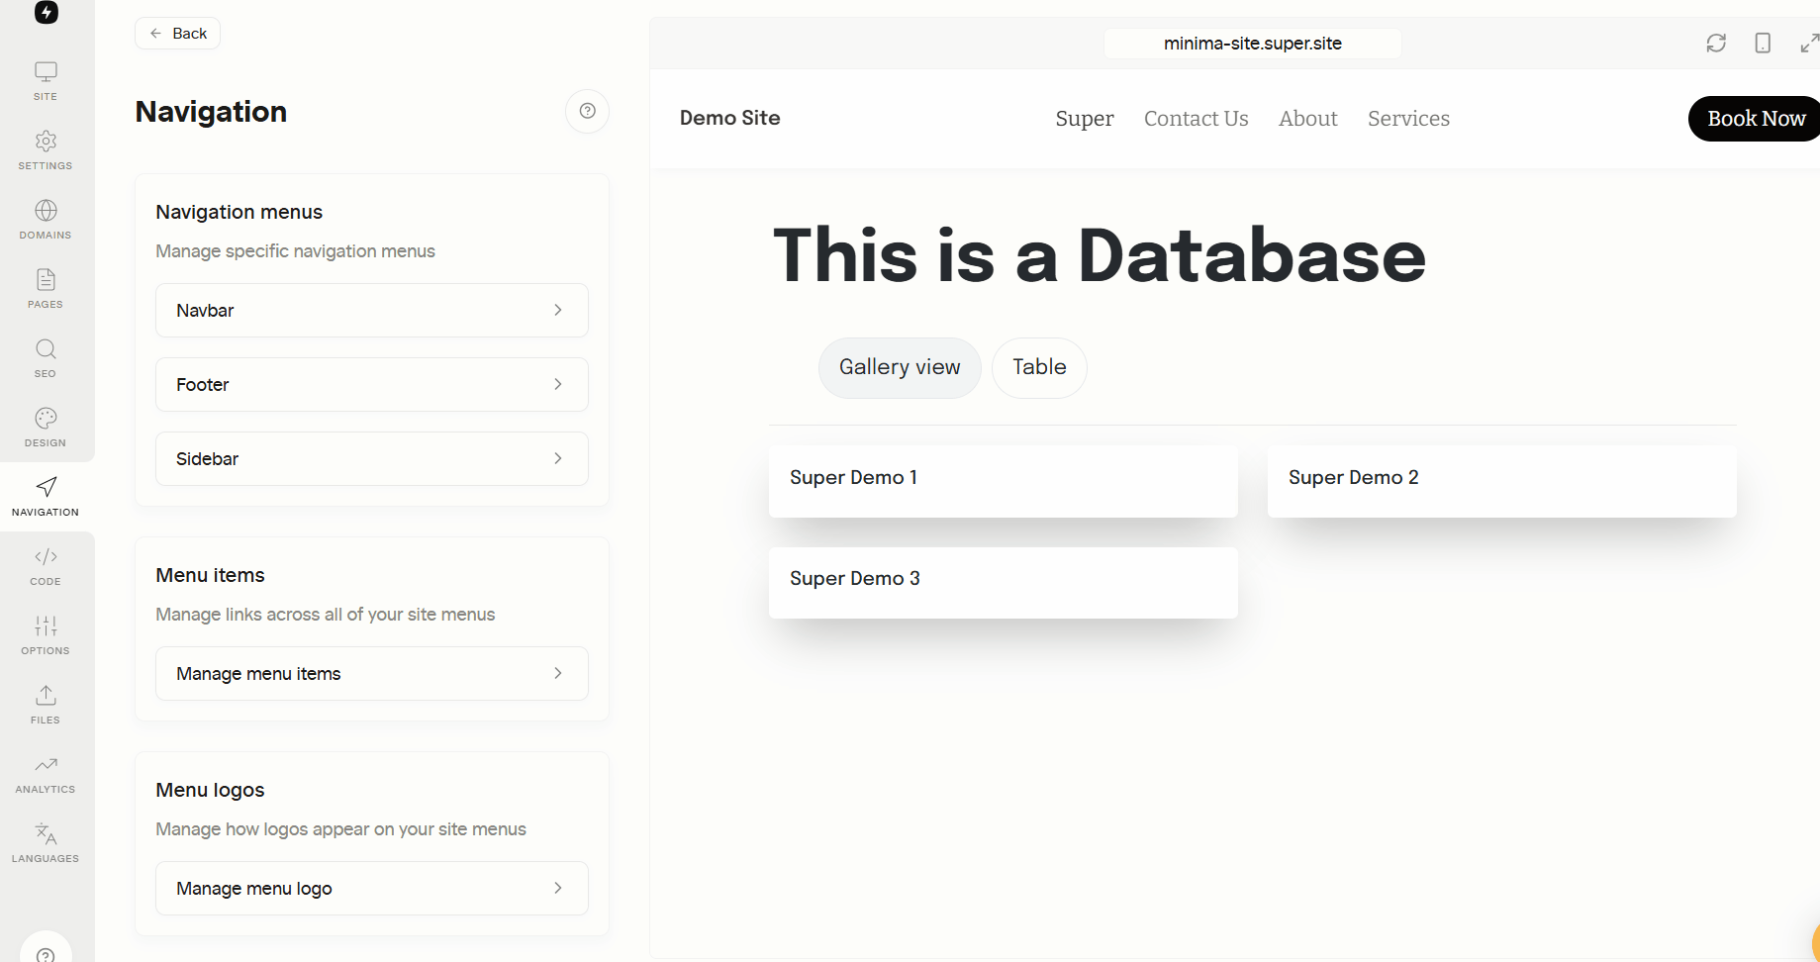
Task: Open the Super Demo 1 card
Action: (x=1004, y=480)
